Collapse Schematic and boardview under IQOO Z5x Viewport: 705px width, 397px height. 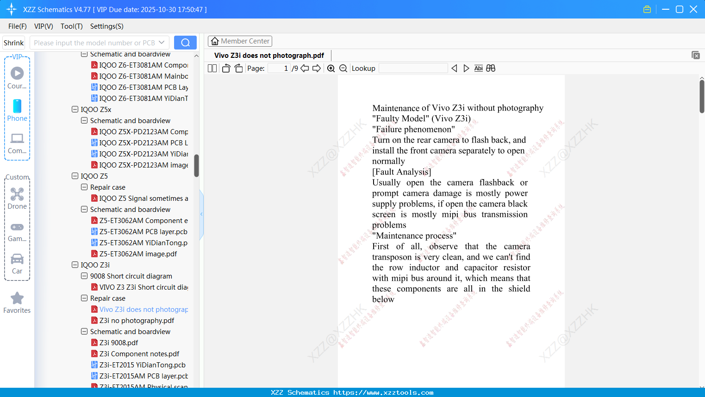pos(84,121)
